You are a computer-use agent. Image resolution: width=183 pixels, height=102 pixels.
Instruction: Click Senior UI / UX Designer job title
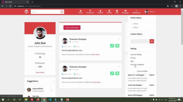pyautogui.click(x=136, y=75)
